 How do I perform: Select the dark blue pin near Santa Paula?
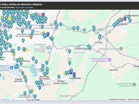48,34
